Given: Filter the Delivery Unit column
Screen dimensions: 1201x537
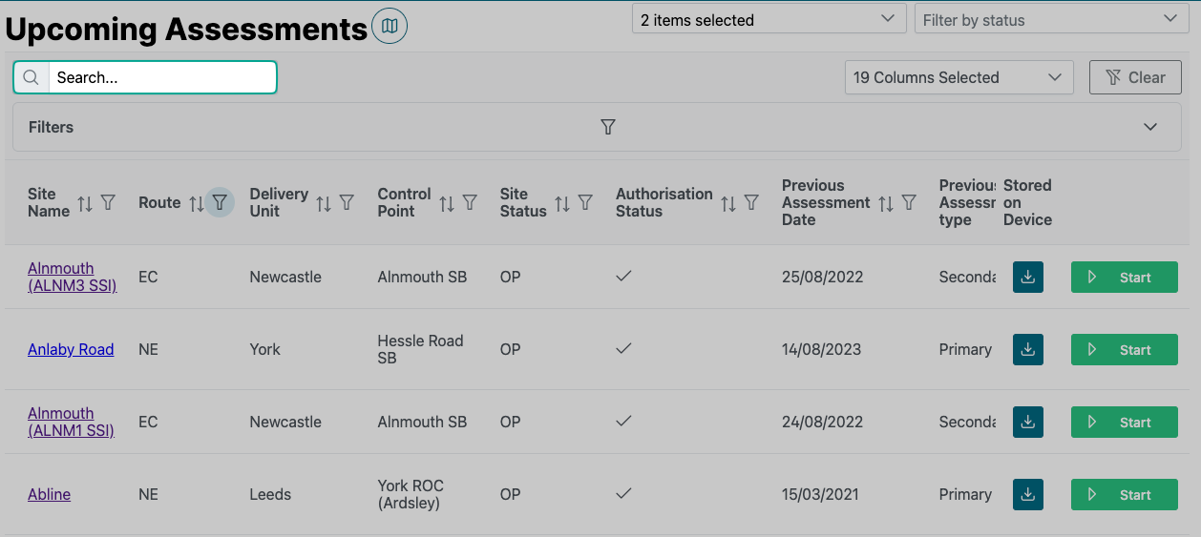Looking at the screenshot, I should (347, 202).
